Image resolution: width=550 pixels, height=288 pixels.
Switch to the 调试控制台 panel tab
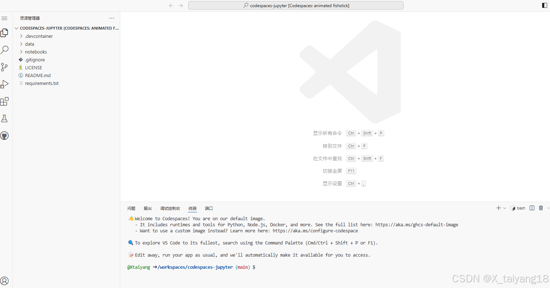(x=170, y=208)
